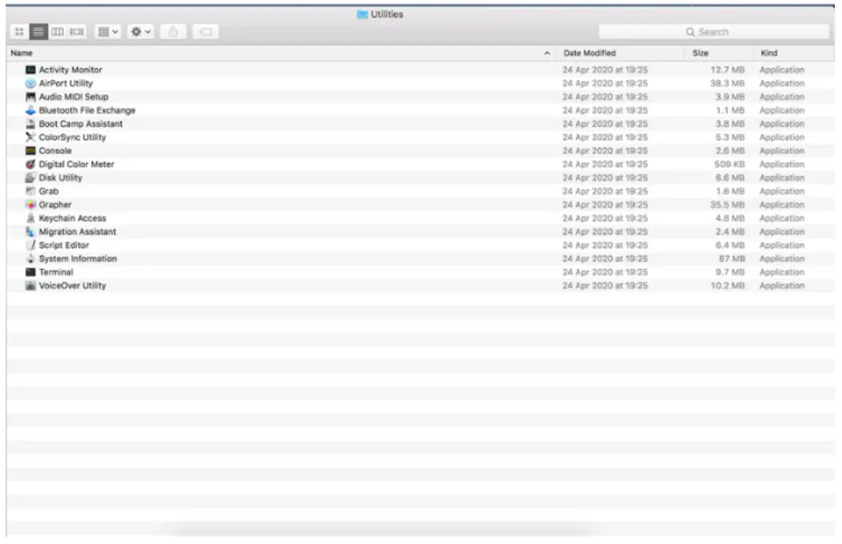
Task: Click the Share toolbar button
Action: pos(173,32)
